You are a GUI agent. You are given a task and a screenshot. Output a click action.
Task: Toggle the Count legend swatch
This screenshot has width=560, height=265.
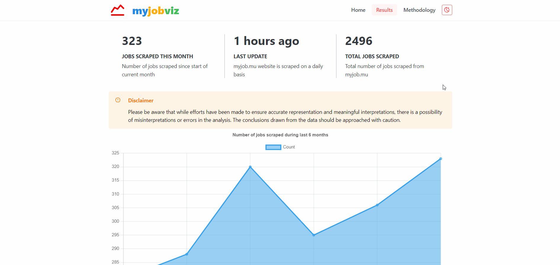click(273, 147)
